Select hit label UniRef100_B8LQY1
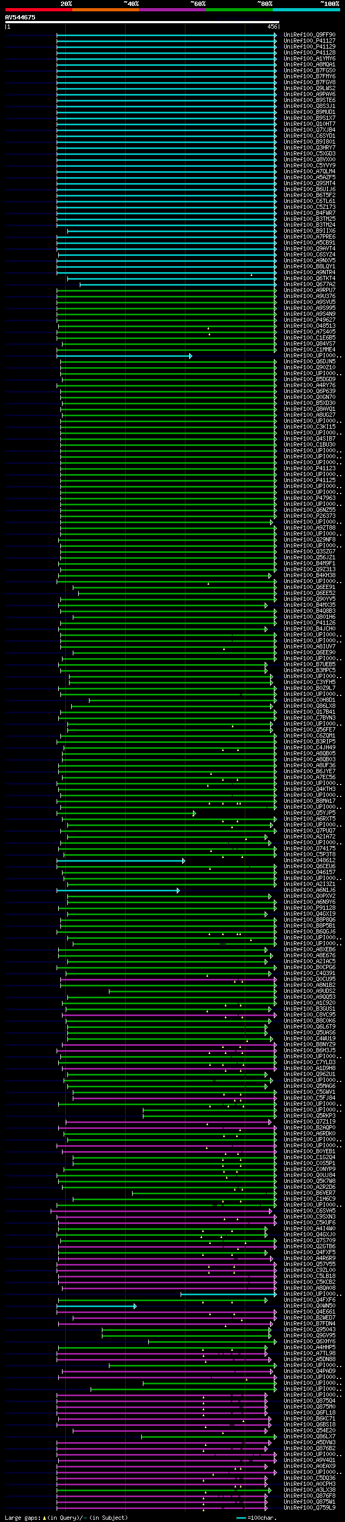 (309, 267)
